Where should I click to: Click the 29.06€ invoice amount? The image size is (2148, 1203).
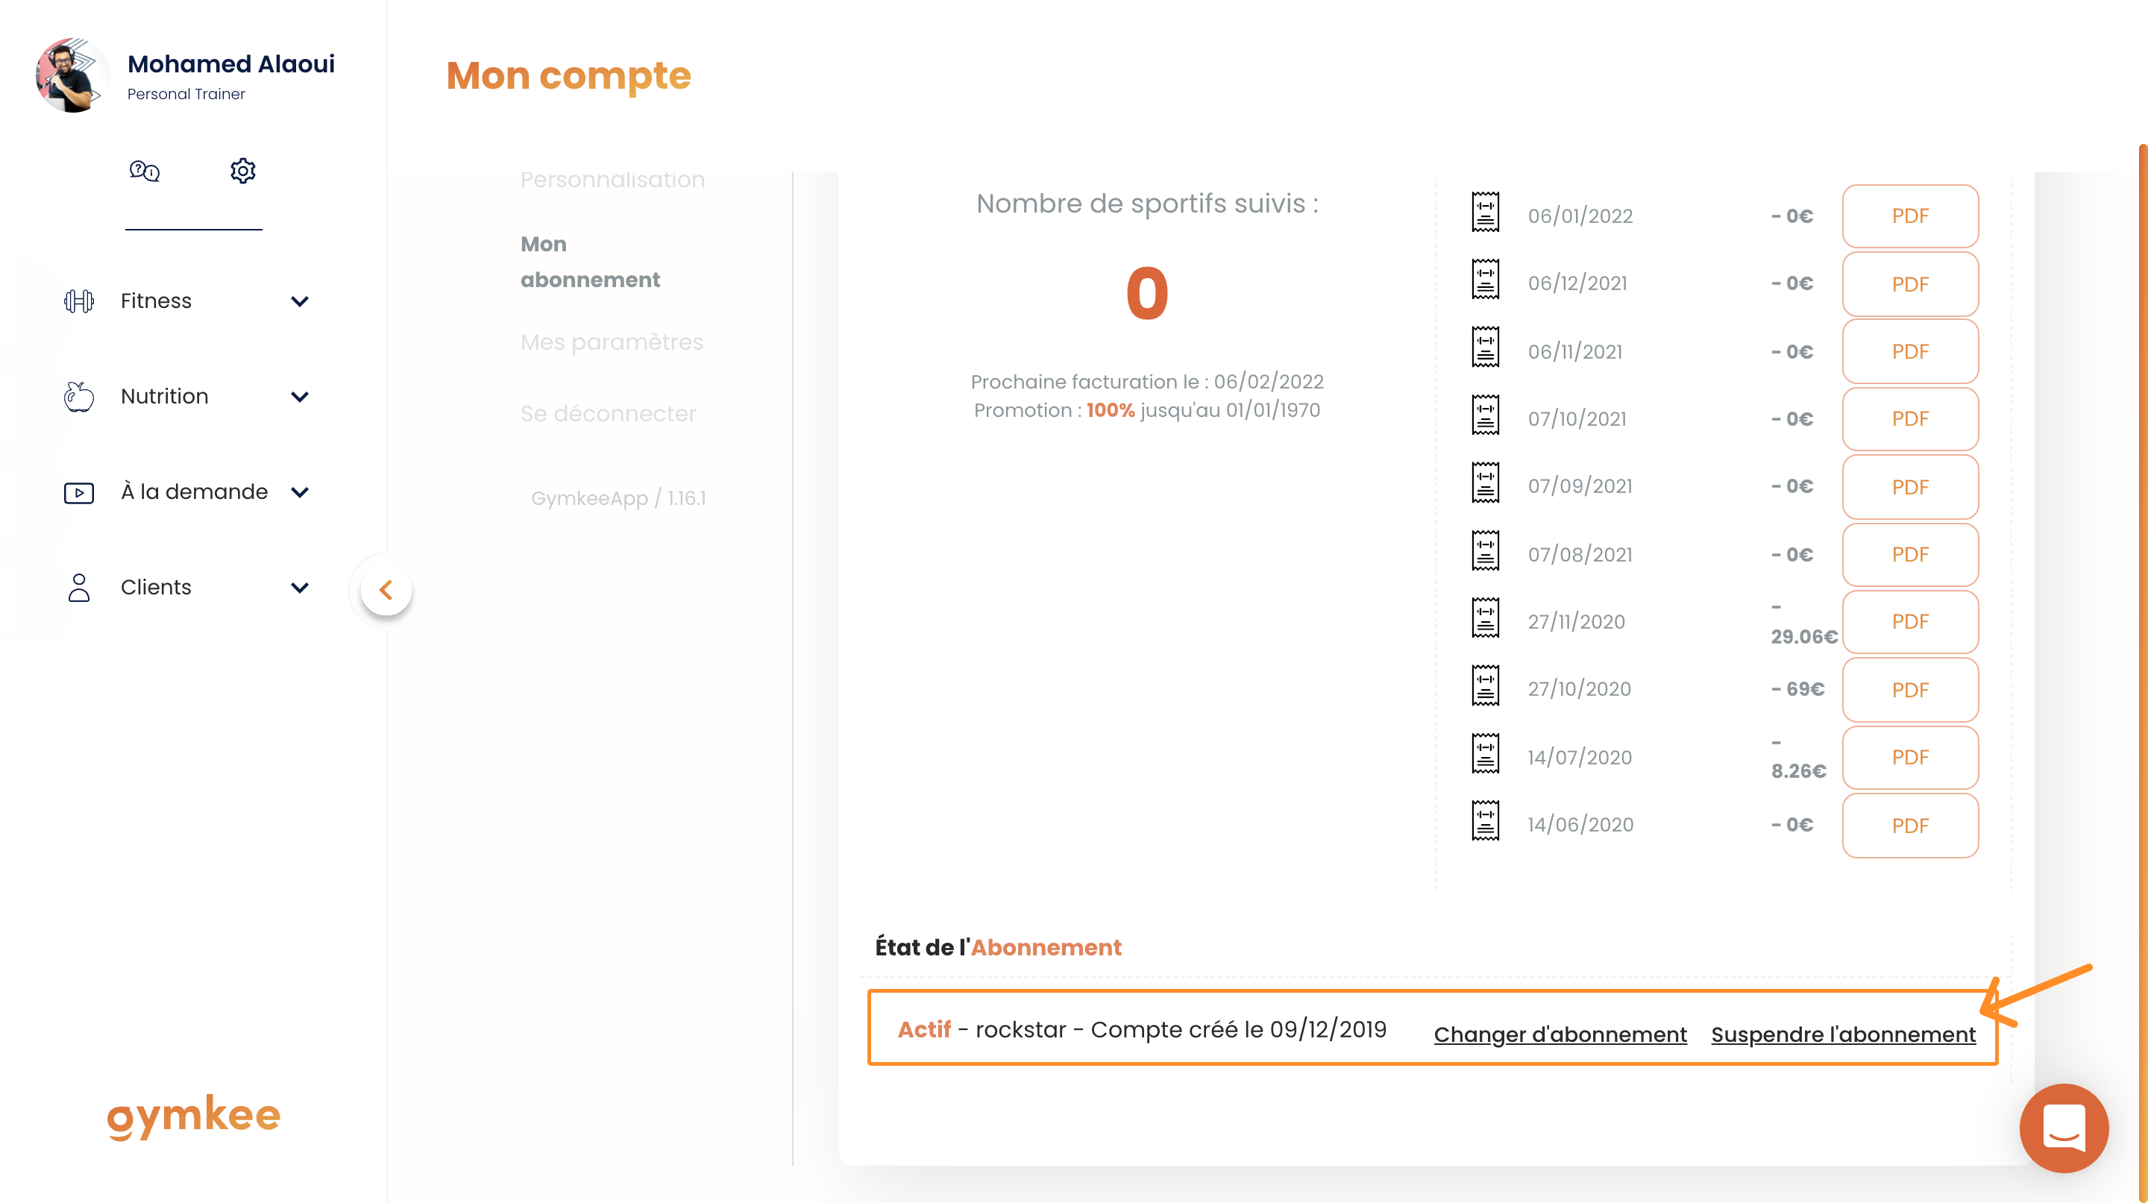pos(1803,623)
